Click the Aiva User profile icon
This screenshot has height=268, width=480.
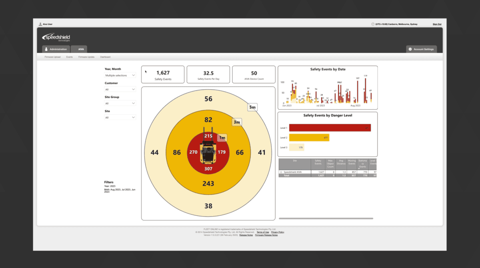click(40, 24)
